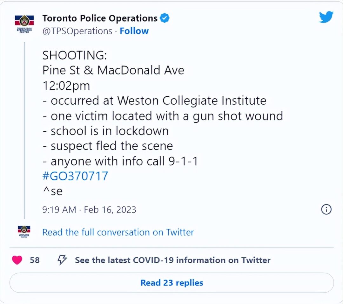The width and height of the screenshot is (343, 304).
Task: Click small police avatar beside conversation link
Action: 24,232
